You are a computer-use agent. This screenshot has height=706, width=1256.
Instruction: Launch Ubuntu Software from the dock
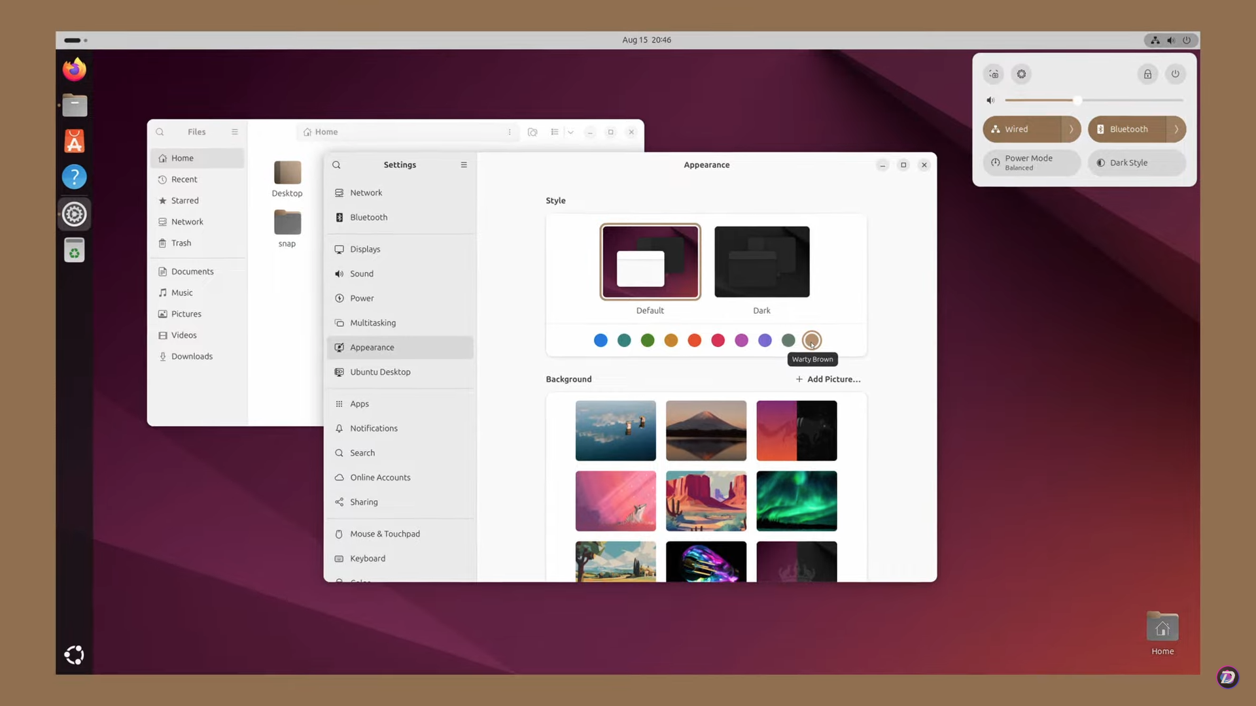click(74, 141)
